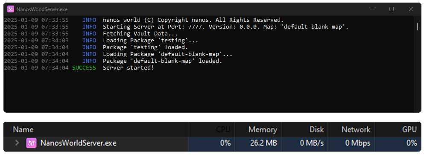Sort processes by the Memory column header

point(263,129)
